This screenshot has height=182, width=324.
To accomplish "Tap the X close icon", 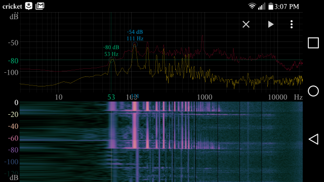I will click(246, 24).
